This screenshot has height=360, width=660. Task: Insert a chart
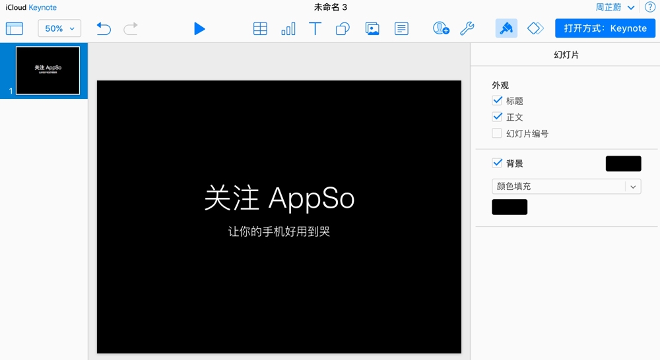click(288, 28)
